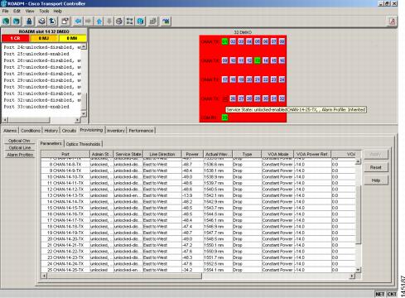Click the port list's horizontal scroll left arrow
Image resolution: width=405 pixels, height=298 pixels.
(x=6, y=120)
